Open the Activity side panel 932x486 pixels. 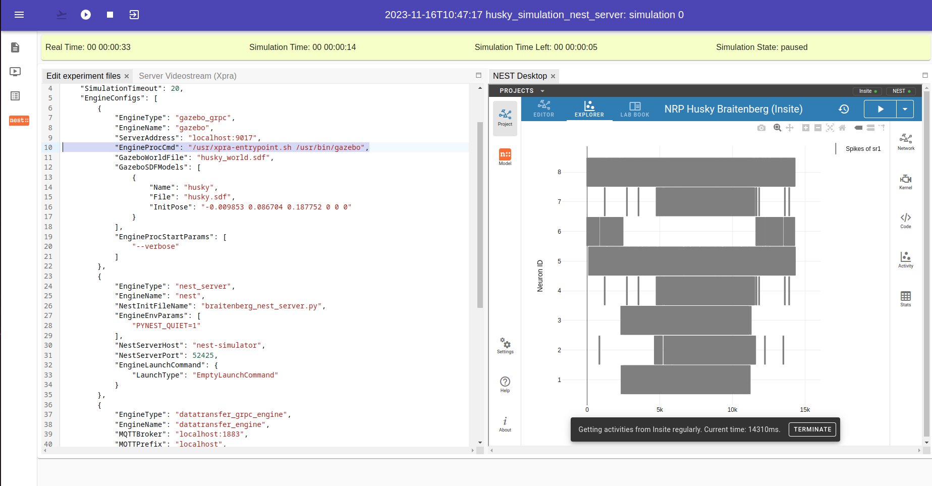tap(906, 259)
